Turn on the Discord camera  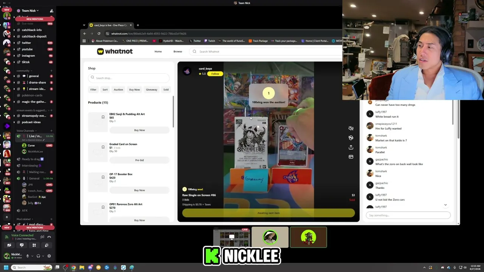pyautogui.click(x=9, y=246)
